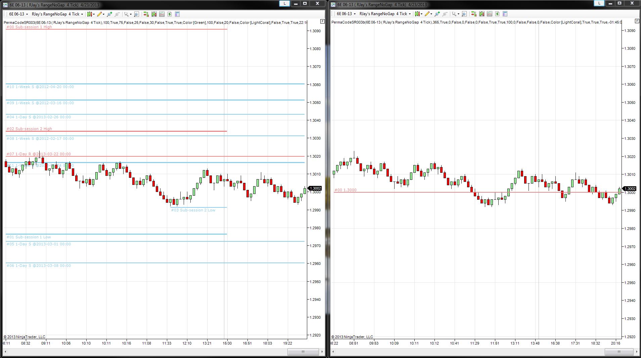
Task: Click the greyed zoom out icon in left chart
Action: pyautogui.click(x=117, y=14)
